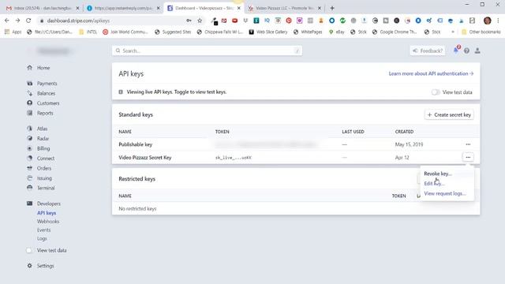Close the Stripe Dashboard tab
The width and height of the screenshot is (505, 284).
[x=238, y=8]
